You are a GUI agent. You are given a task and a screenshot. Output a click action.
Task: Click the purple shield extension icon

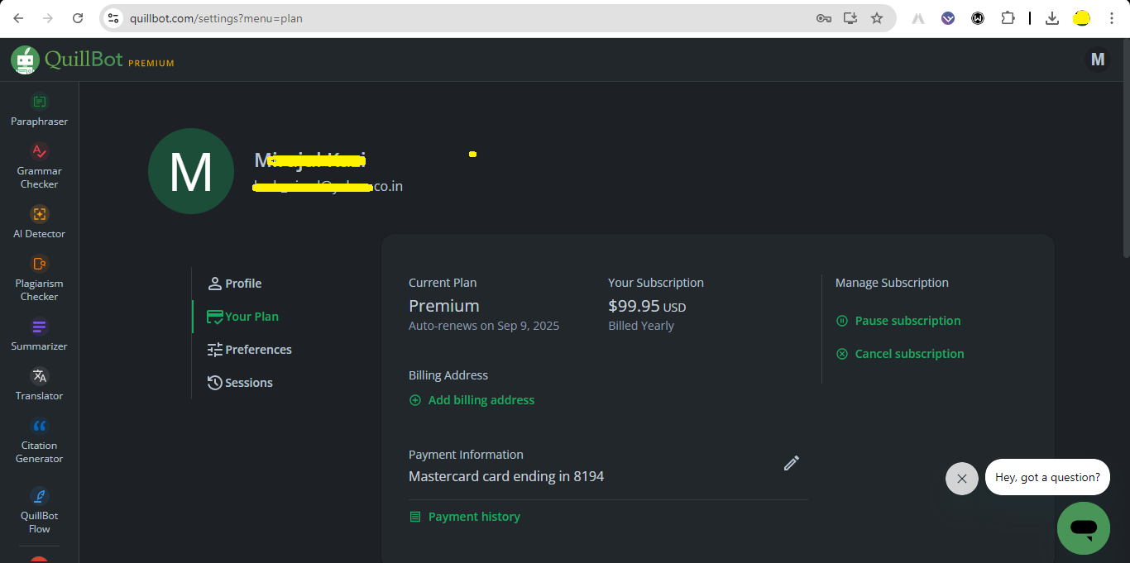click(x=948, y=18)
